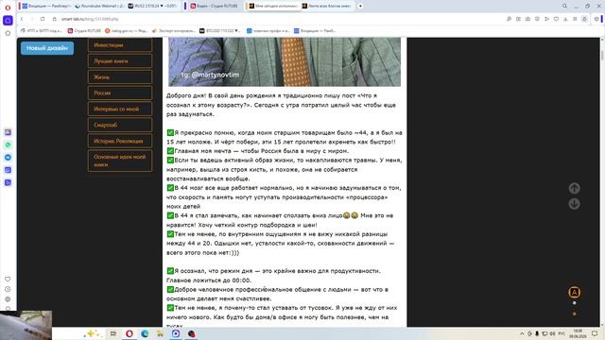Open Opera from the Windows taskbar
Image resolution: width=605 pixels, height=340 pixels.
[x=130, y=333]
